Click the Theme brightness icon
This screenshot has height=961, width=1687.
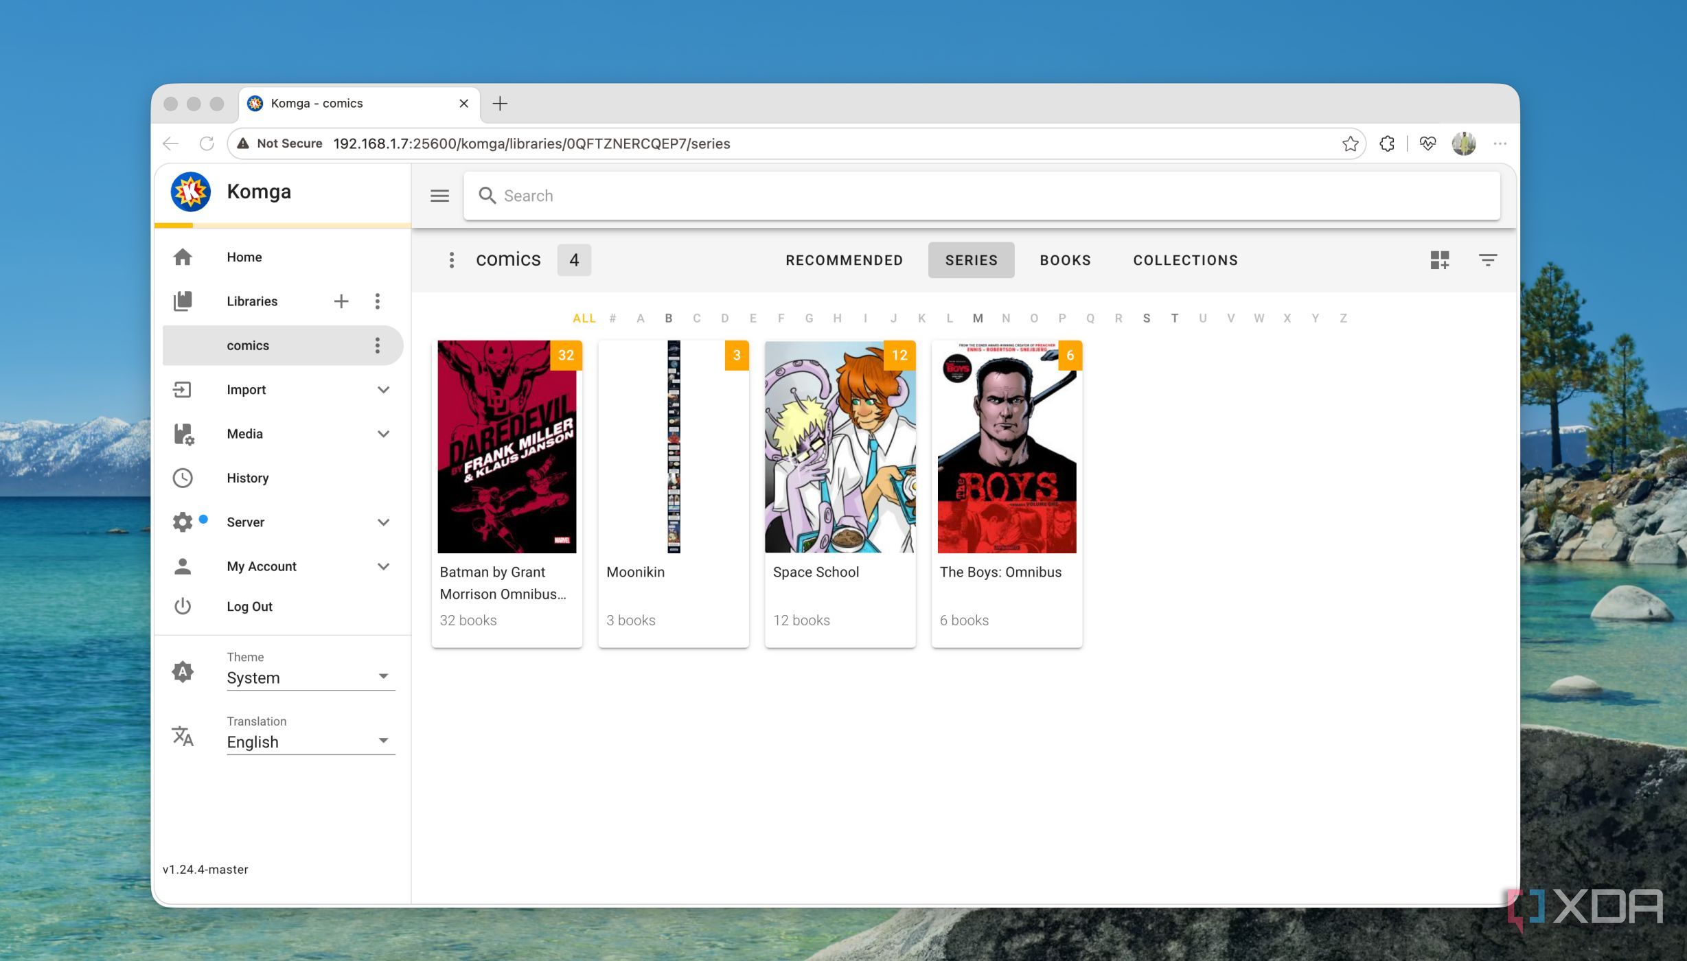click(183, 671)
